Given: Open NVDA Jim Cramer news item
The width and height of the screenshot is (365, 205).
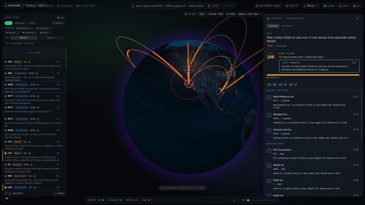Looking at the screenshot, I should (34, 134).
